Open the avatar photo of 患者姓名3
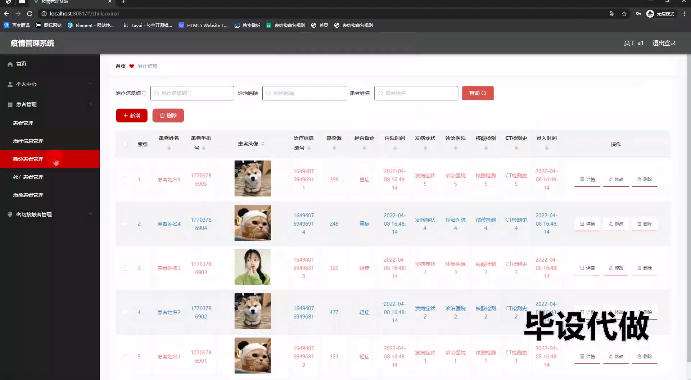 coord(252,267)
